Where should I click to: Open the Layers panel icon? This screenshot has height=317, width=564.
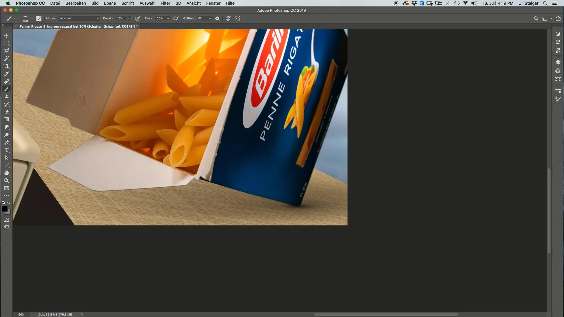click(558, 62)
